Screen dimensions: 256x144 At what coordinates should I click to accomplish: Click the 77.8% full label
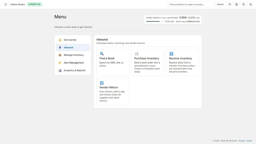tap(169, 21)
